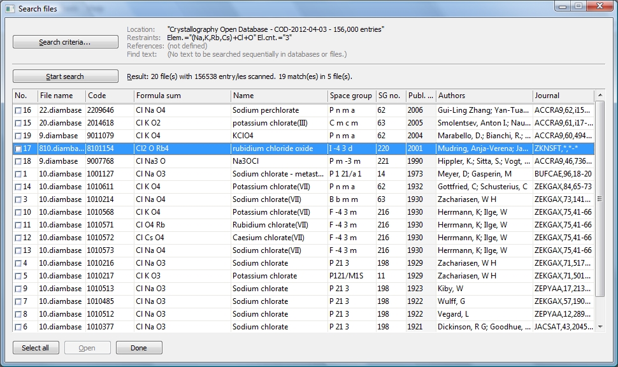Check the box for entry 16
The width and height of the screenshot is (618, 367).
18,110
